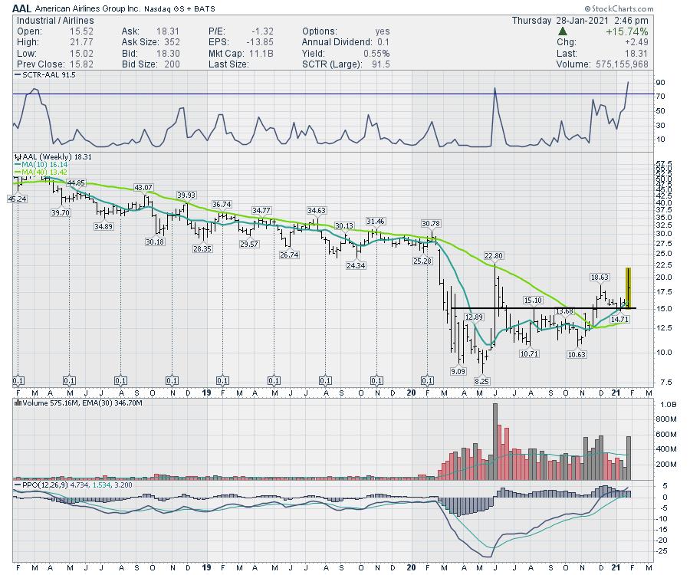Click the 8.25 low price annotation
690x575 pixels.
[x=481, y=380]
